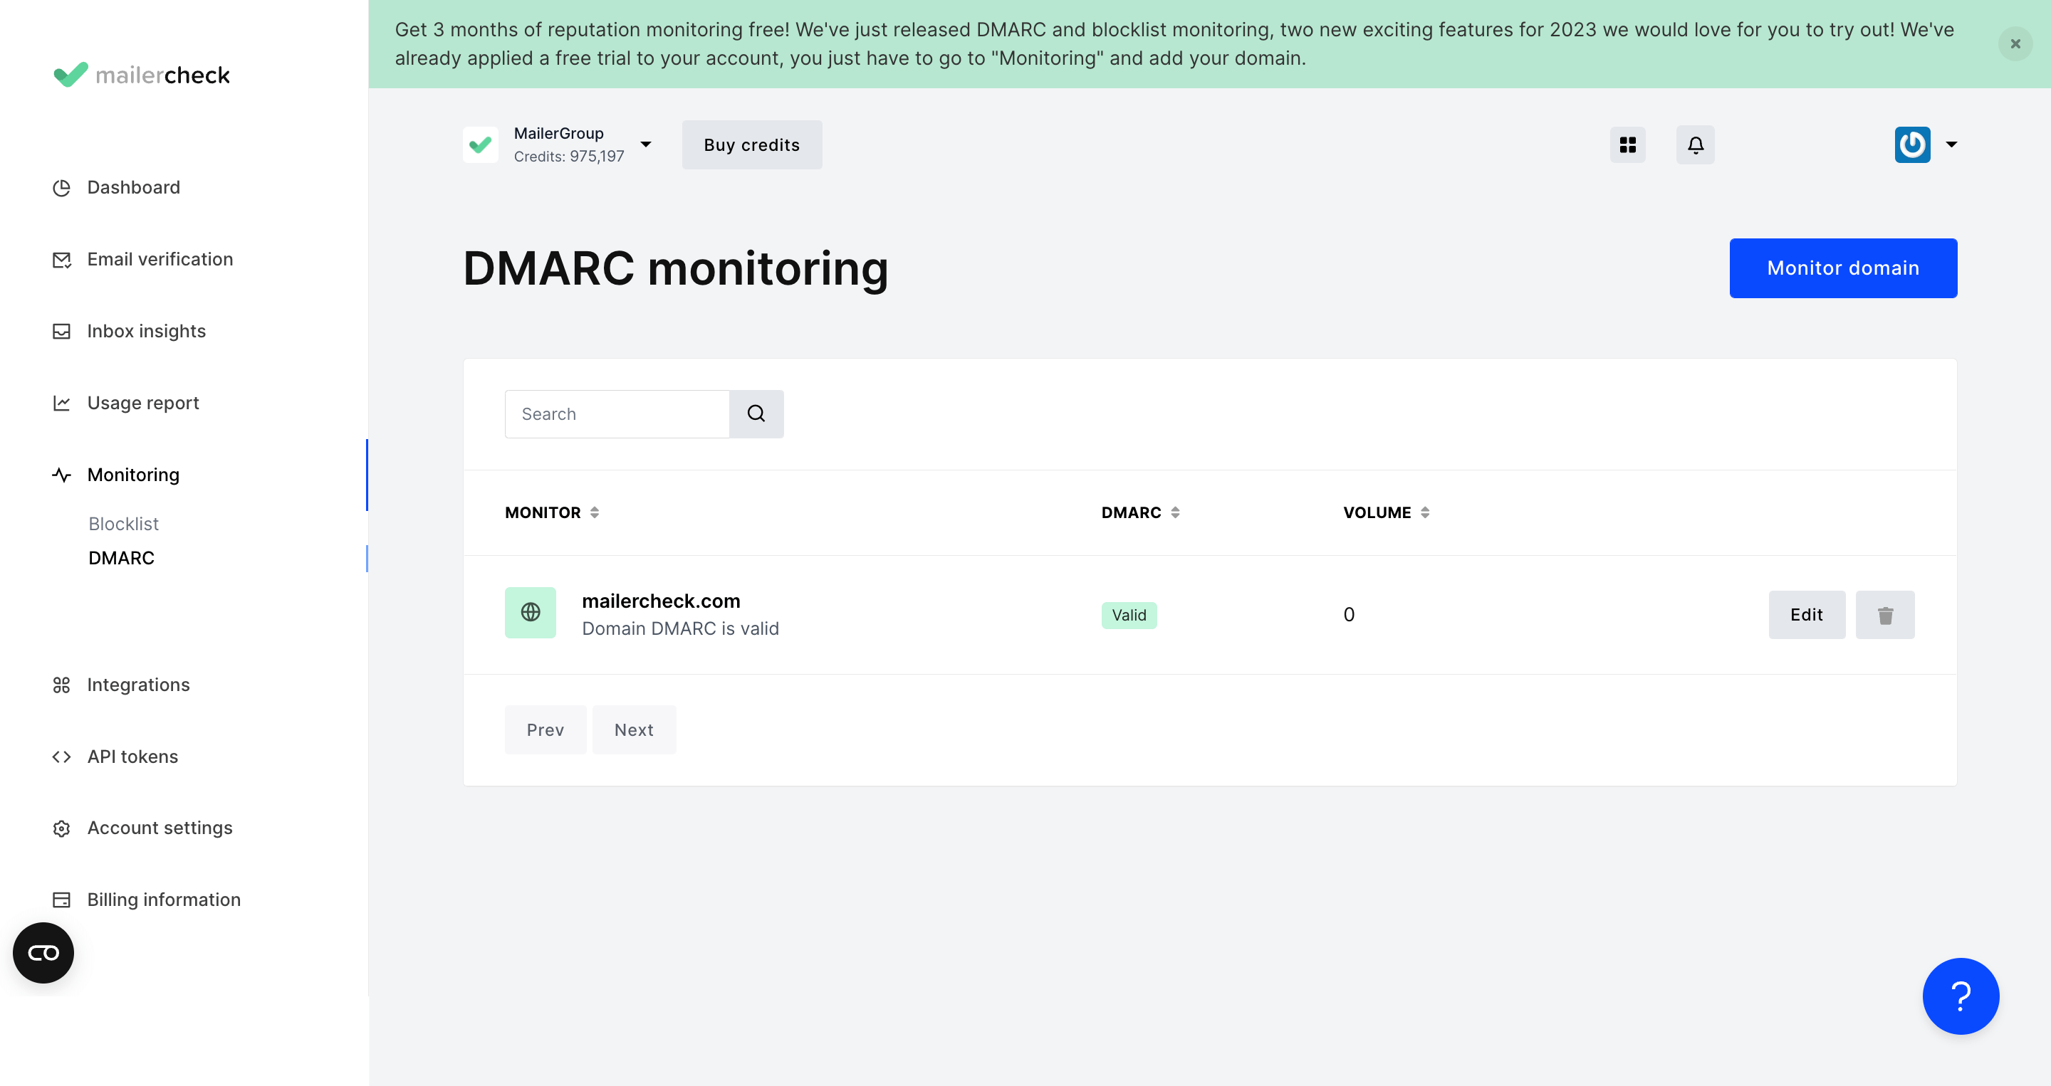Click the DMARC monitoring heading
Image resolution: width=2051 pixels, height=1086 pixels.
(x=675, y=268)
